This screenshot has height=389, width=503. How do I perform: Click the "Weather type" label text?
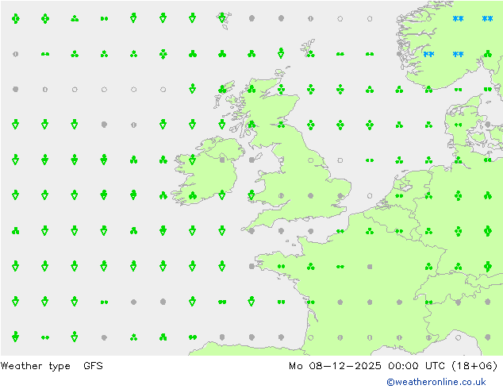click(x=35, y=366)
